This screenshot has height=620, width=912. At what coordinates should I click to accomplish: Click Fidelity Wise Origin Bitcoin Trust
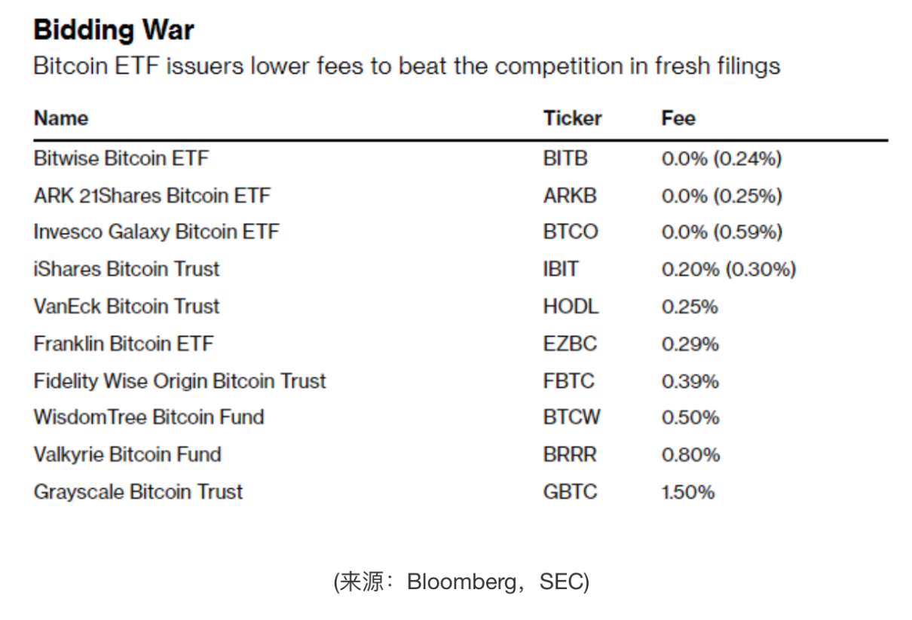179,381
